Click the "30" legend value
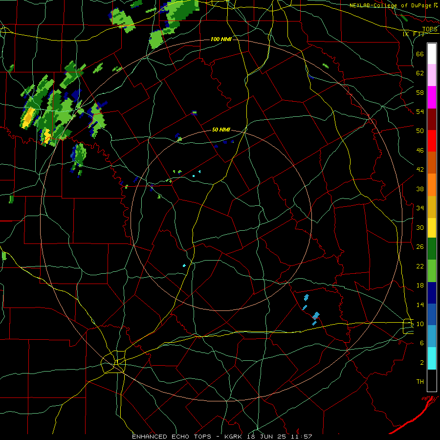Screen dimensions: 440x440 [420, 227]
